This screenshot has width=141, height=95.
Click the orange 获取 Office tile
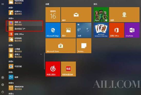117,30
